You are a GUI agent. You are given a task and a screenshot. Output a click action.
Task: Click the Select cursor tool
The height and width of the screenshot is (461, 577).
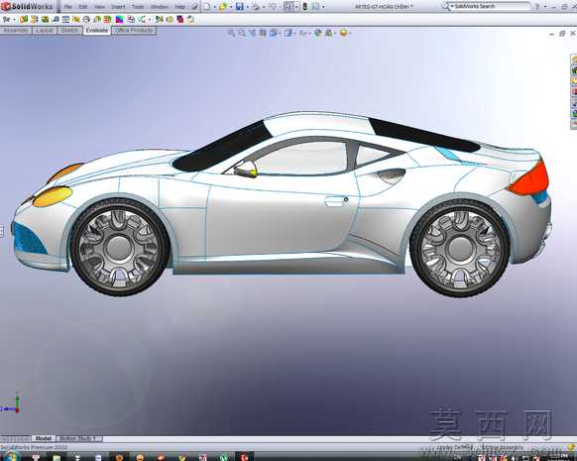[x=288, y=7]
